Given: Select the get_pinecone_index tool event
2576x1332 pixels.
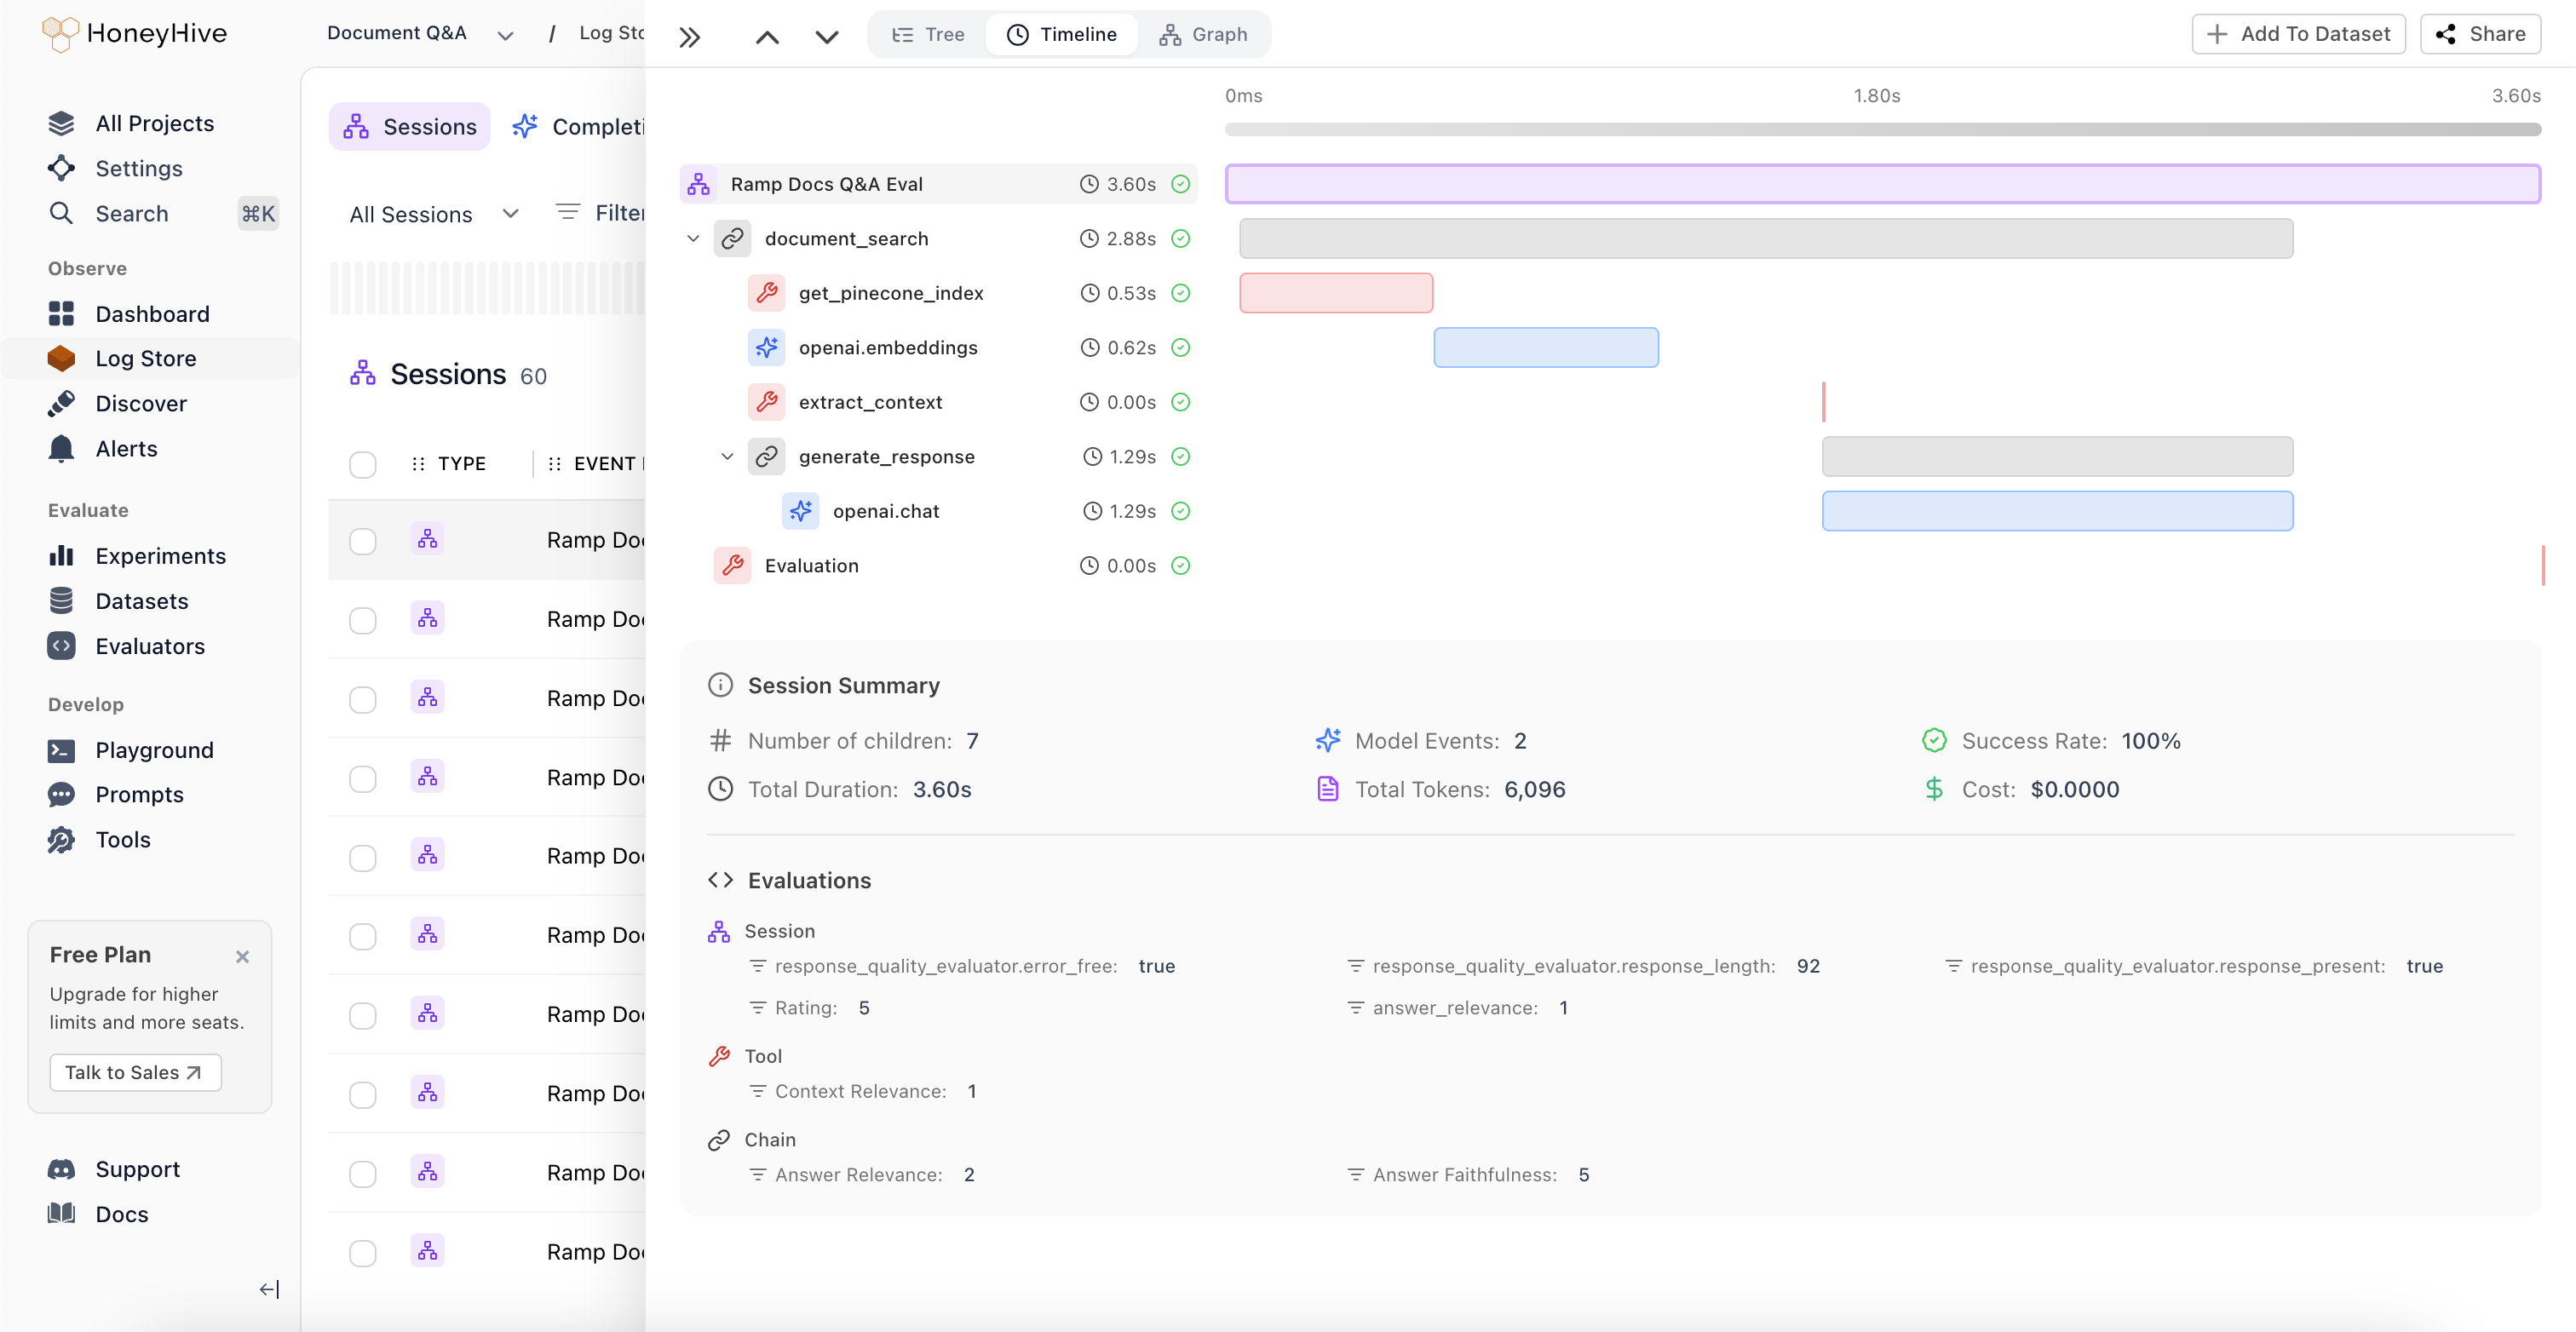Looking at the screenshot, I should point(890,293).
